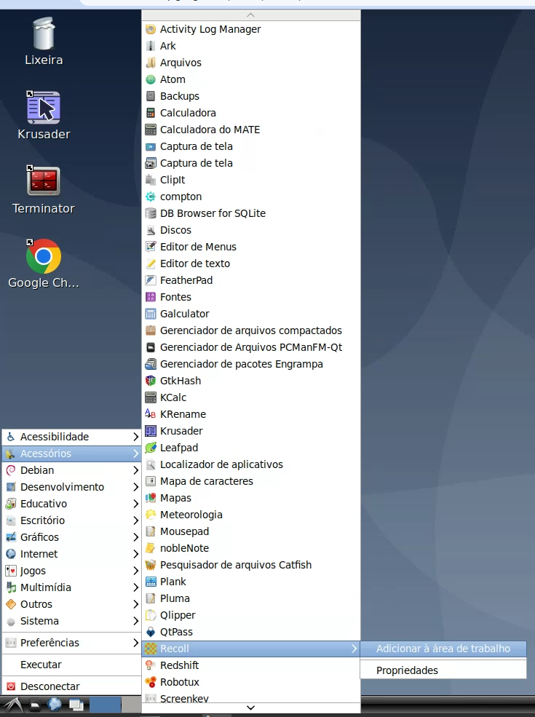The height and width of the screenshot is (717, 535).
Task: Expand the Educativo submenu arrow
Action: 135,504
